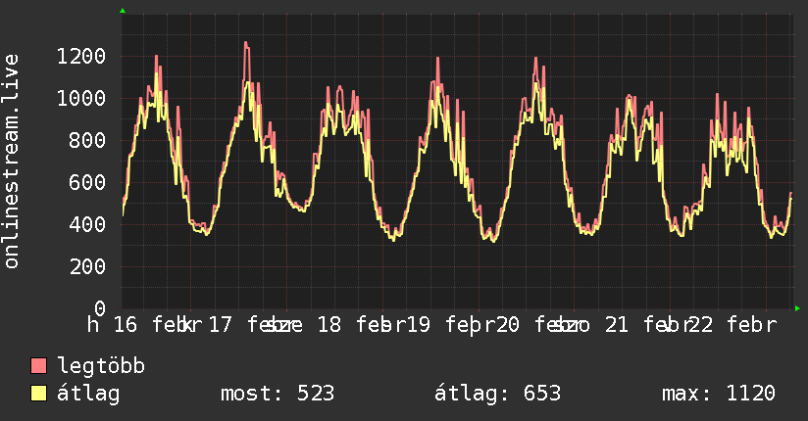
Task: Click the '22 febr' x-axis date label
Action: click(732, 325)
